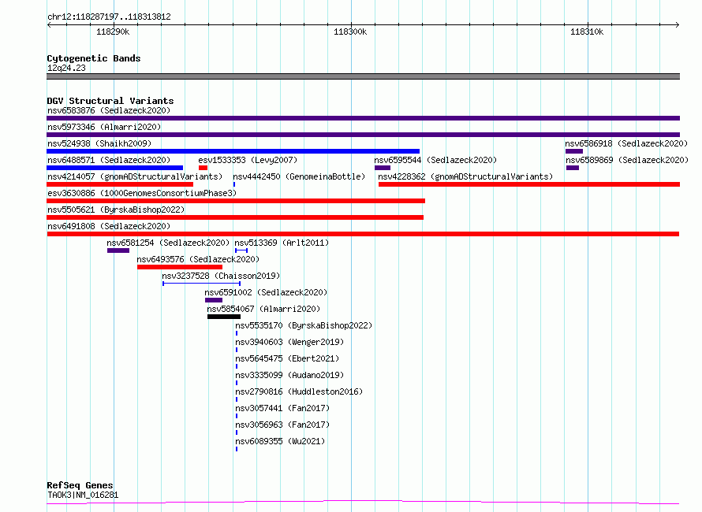Click the 118290k ruler position
Viewport: 702px width, 512px height.
(113, 32)
